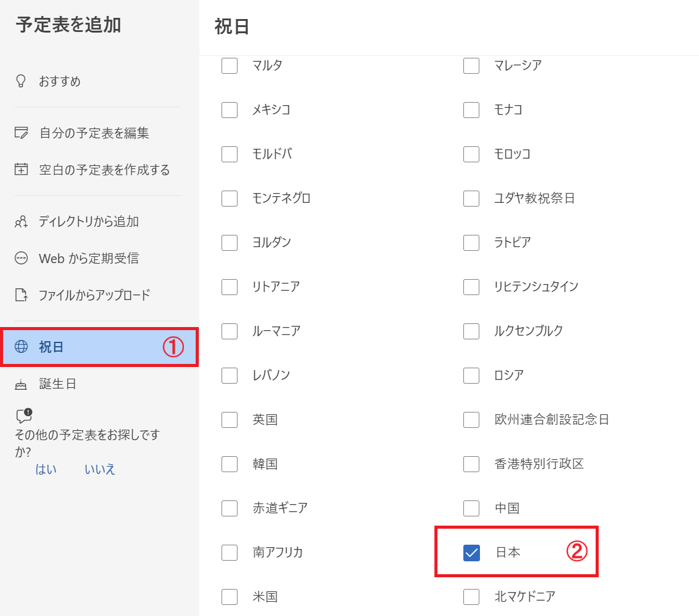This screenshot has height=616, width=699.
Task: Click the いいえ link
Action: [x=100, y=468]
